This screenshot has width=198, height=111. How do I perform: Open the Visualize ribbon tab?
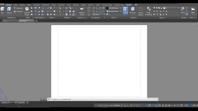point(37,5)
